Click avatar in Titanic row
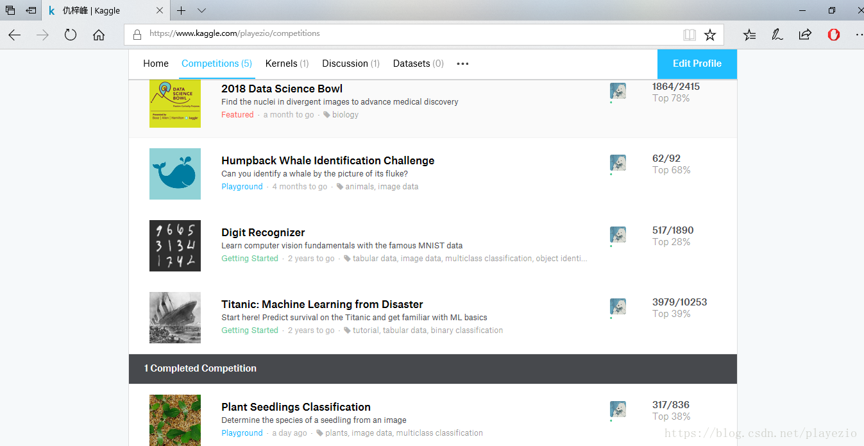This screenshot has width=864, height=446. point(618,307)
